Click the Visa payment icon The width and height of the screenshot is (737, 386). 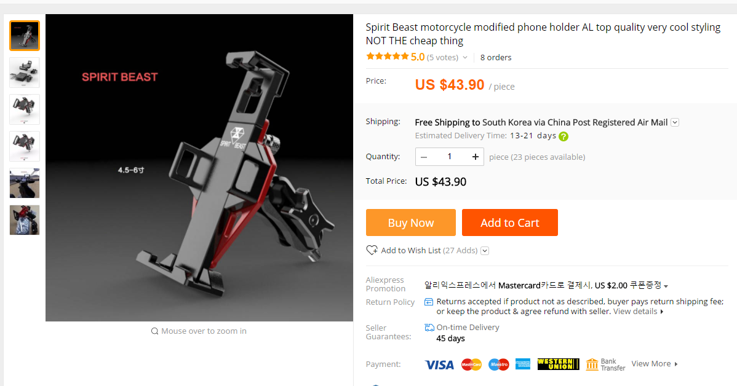click(x=439, y=364)
